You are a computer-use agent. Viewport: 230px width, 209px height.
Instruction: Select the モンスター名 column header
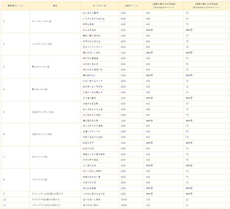(x=99, y=6)
